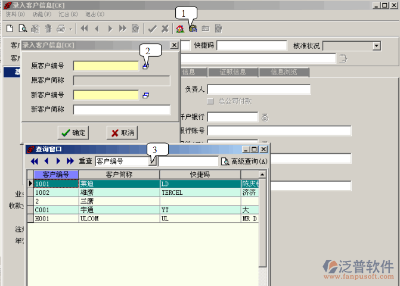
Task: Open lookup beside 新客户编号 field
Action: (145, 95)
